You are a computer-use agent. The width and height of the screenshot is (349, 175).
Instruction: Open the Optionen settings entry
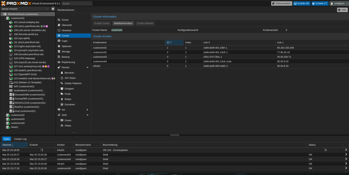66,46
